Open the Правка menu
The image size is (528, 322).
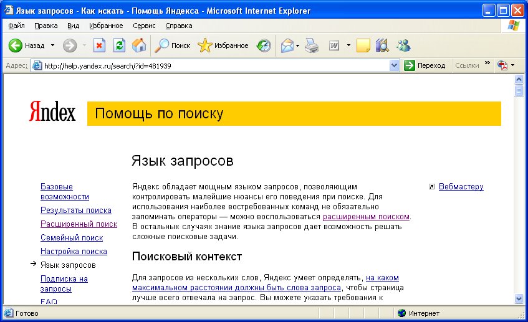[46, 26]
